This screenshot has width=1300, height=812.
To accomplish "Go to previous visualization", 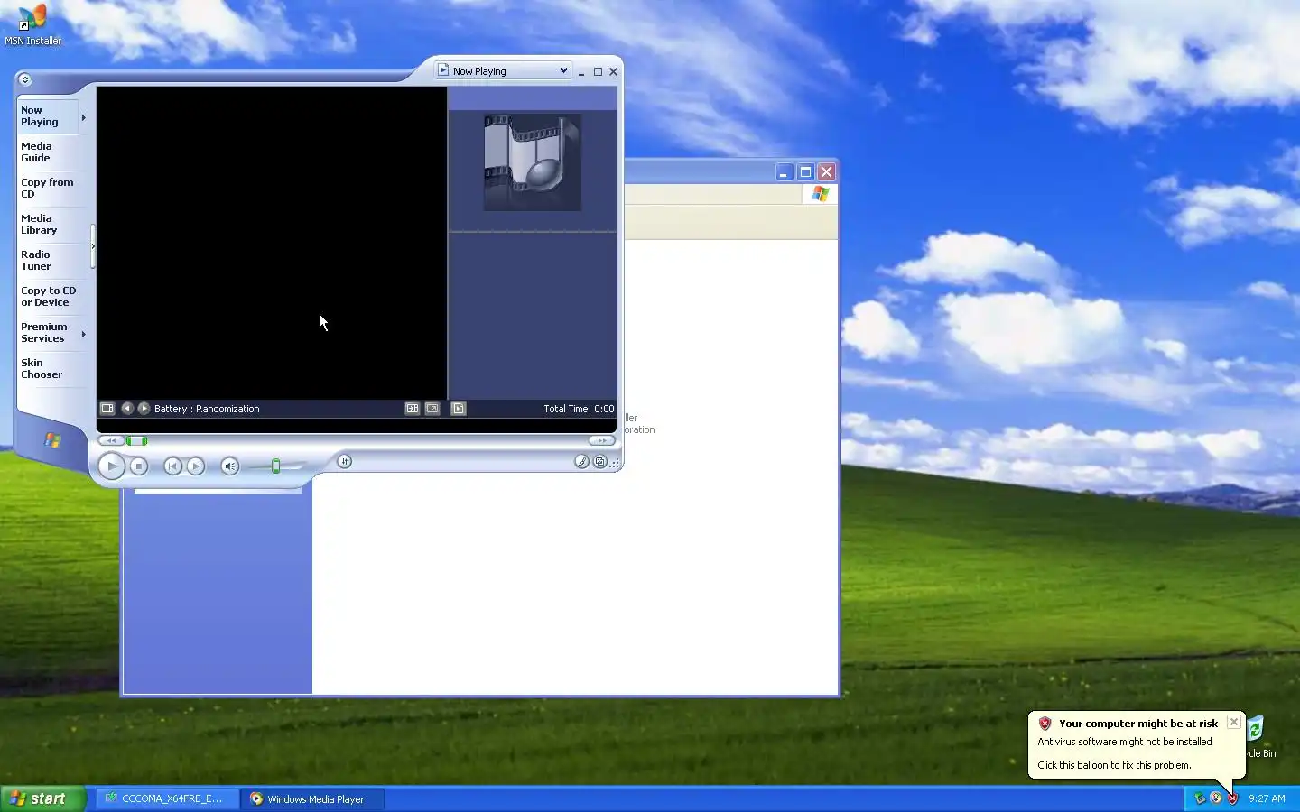I will [127, 409].
